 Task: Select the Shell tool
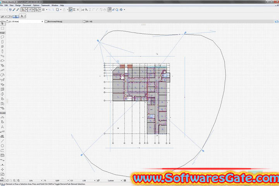(x=2, y=80)
